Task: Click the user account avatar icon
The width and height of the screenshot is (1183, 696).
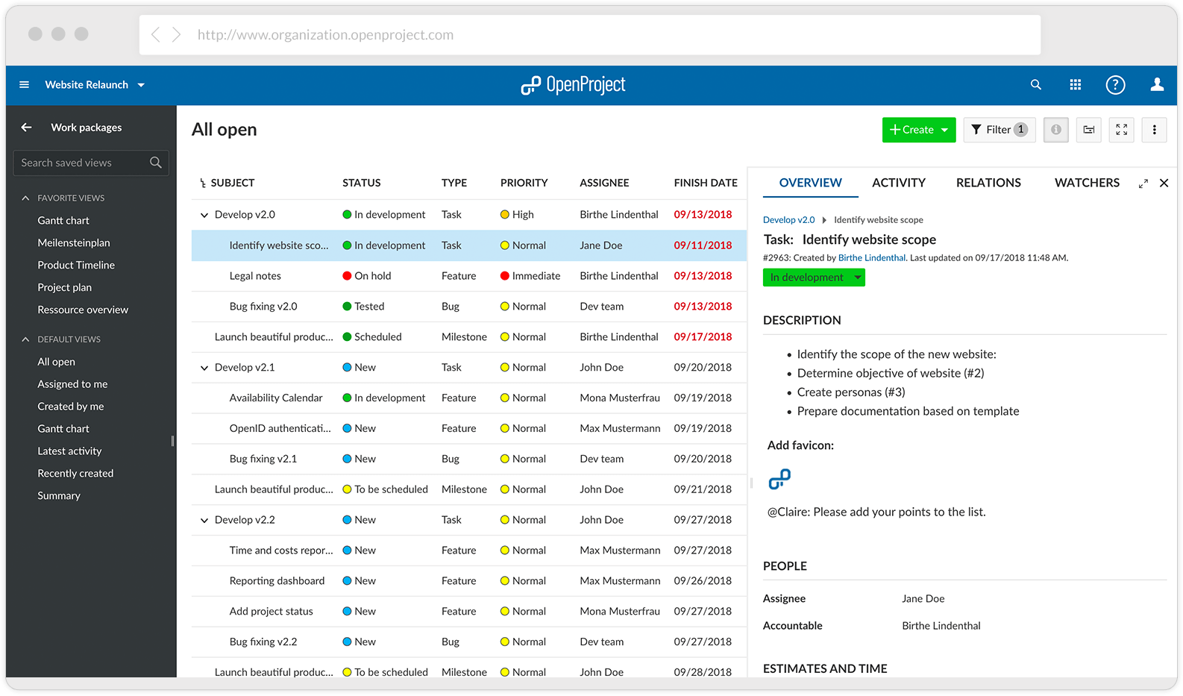Action: coord(1157,85)
